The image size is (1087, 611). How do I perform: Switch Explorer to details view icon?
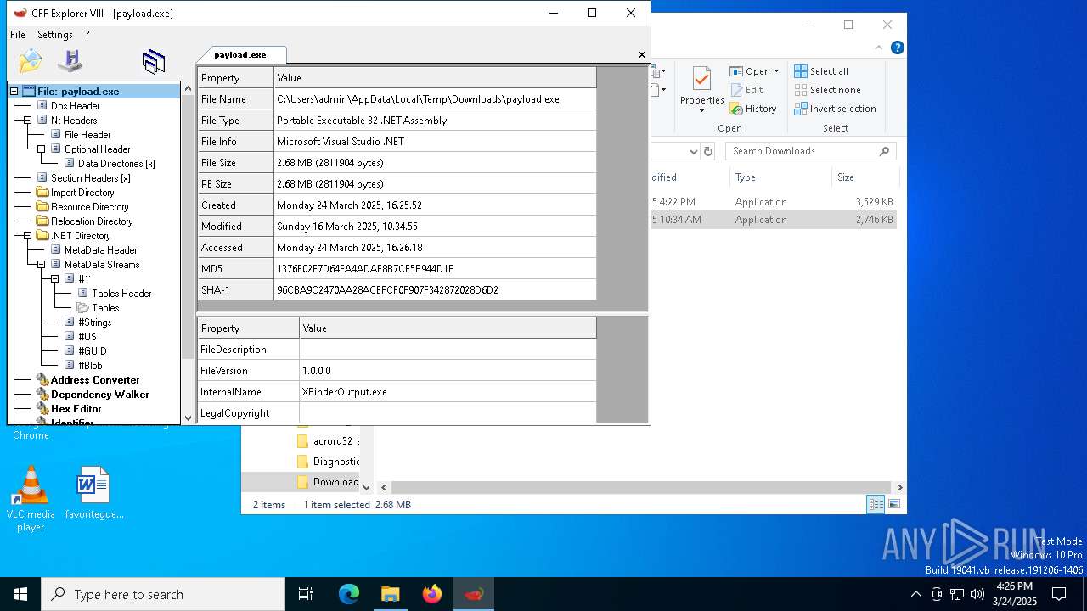point(876,504)
